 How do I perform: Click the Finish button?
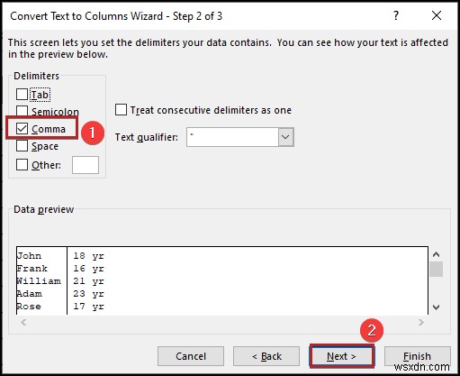click(x=418, y=356)
